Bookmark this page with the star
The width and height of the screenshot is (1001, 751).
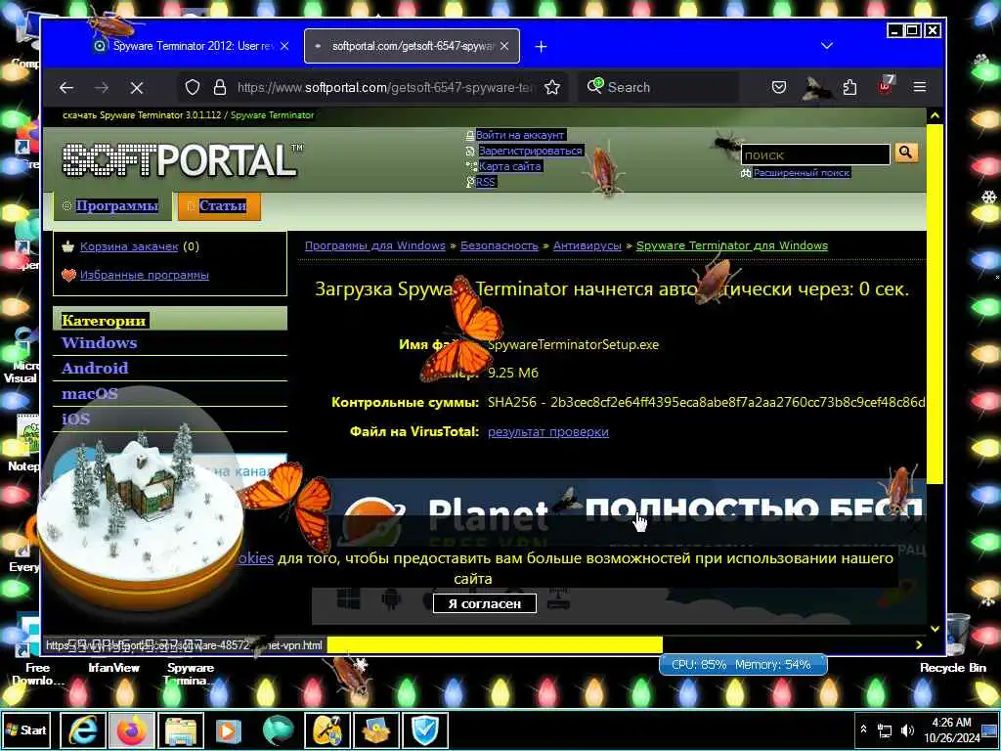point(552,87)
